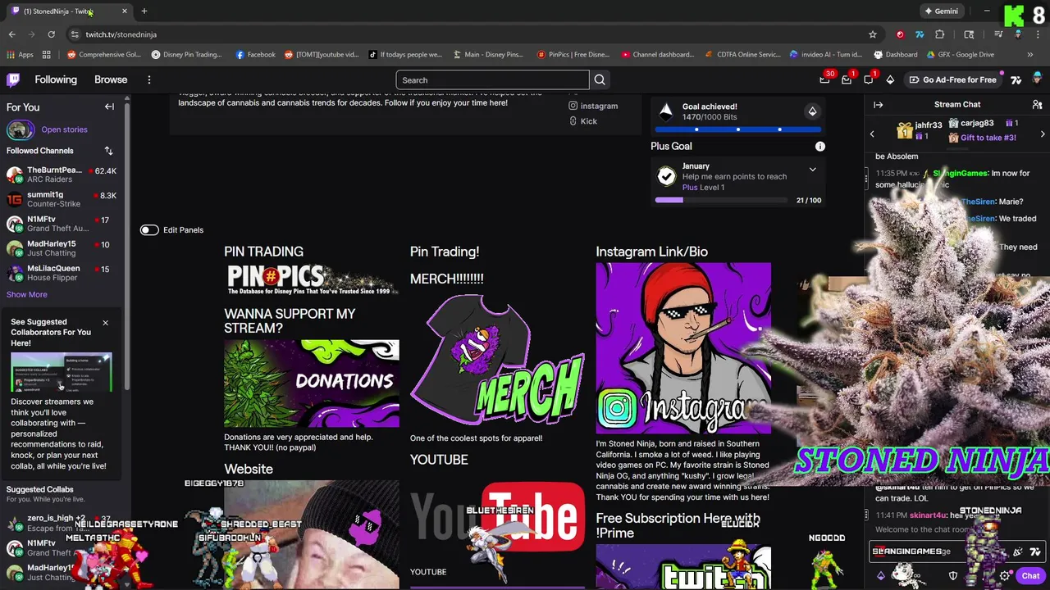Open Chrome three-dot menu

coord(1037,34)
